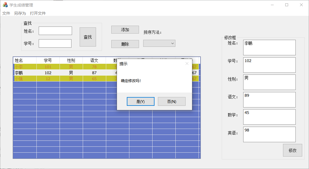Viewport: 309px width, 169px height.
Task: Open the 打开文件 menu
Action: coord(38,13)
